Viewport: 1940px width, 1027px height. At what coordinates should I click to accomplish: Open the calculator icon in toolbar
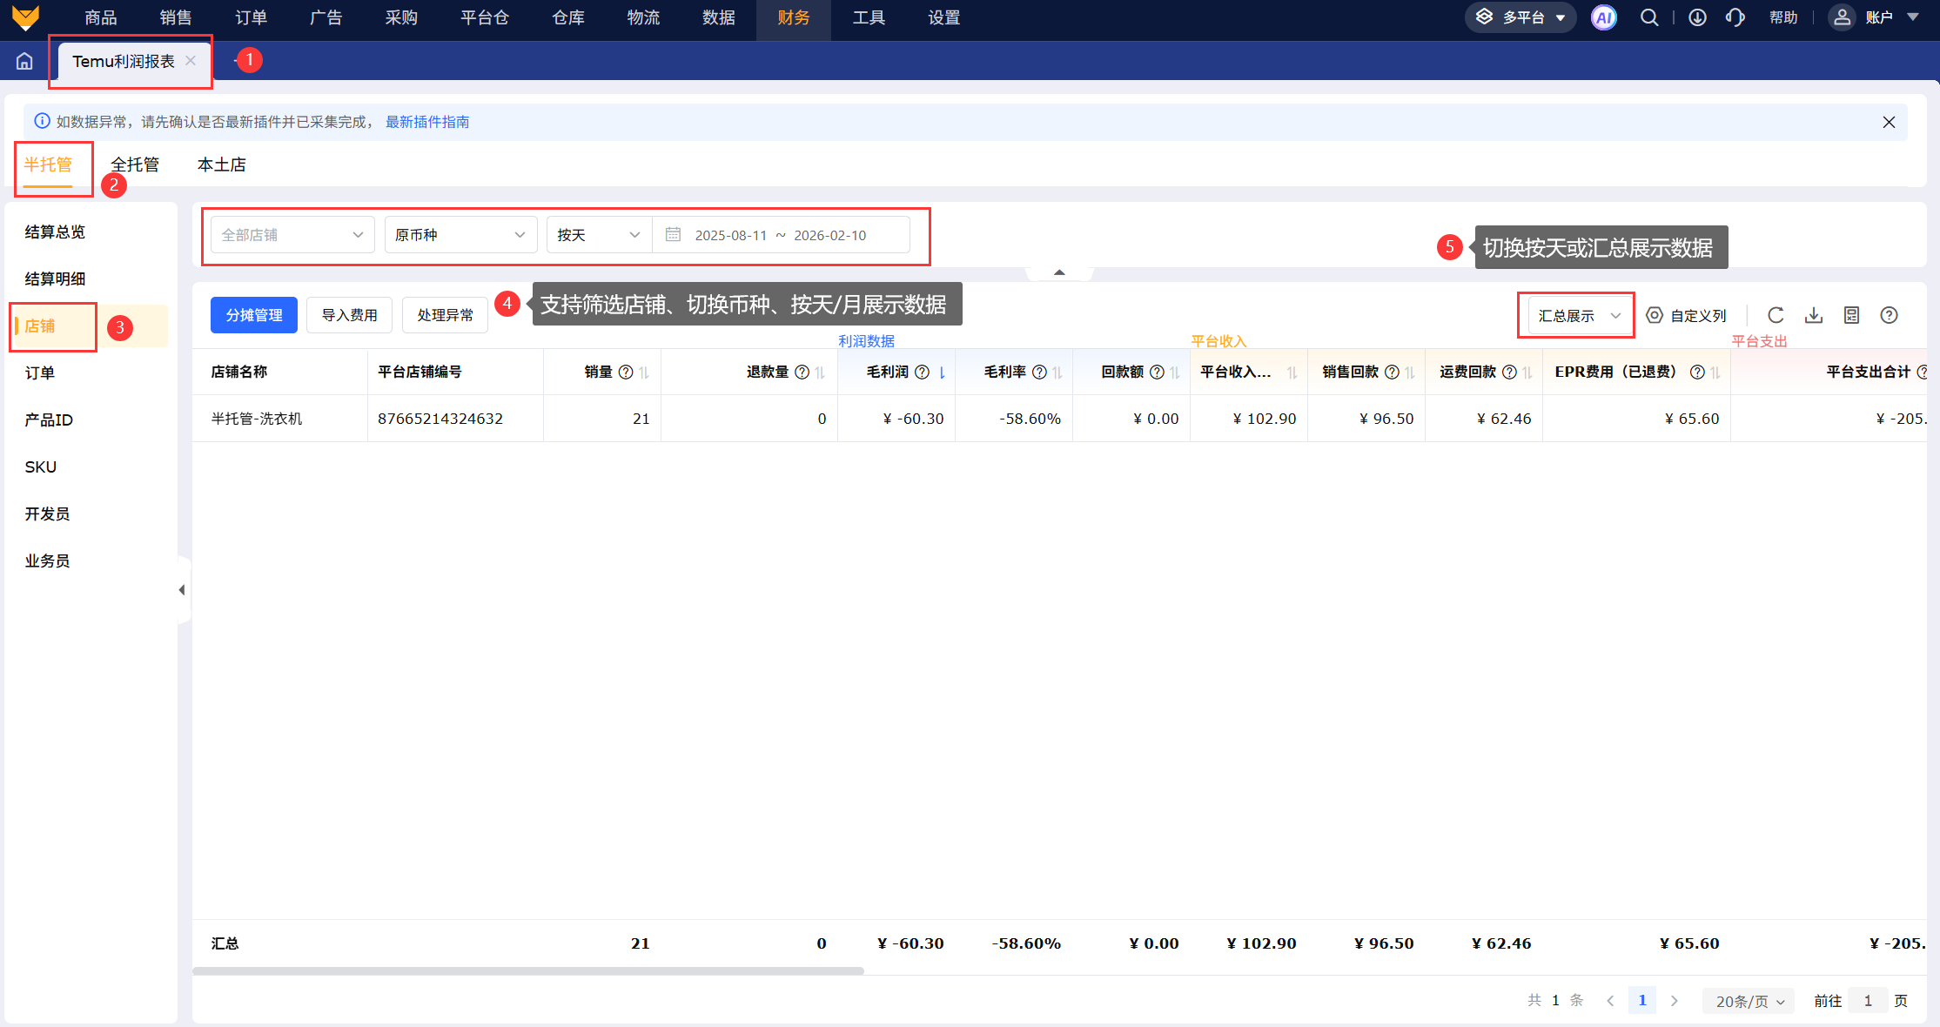[1851, 315]
